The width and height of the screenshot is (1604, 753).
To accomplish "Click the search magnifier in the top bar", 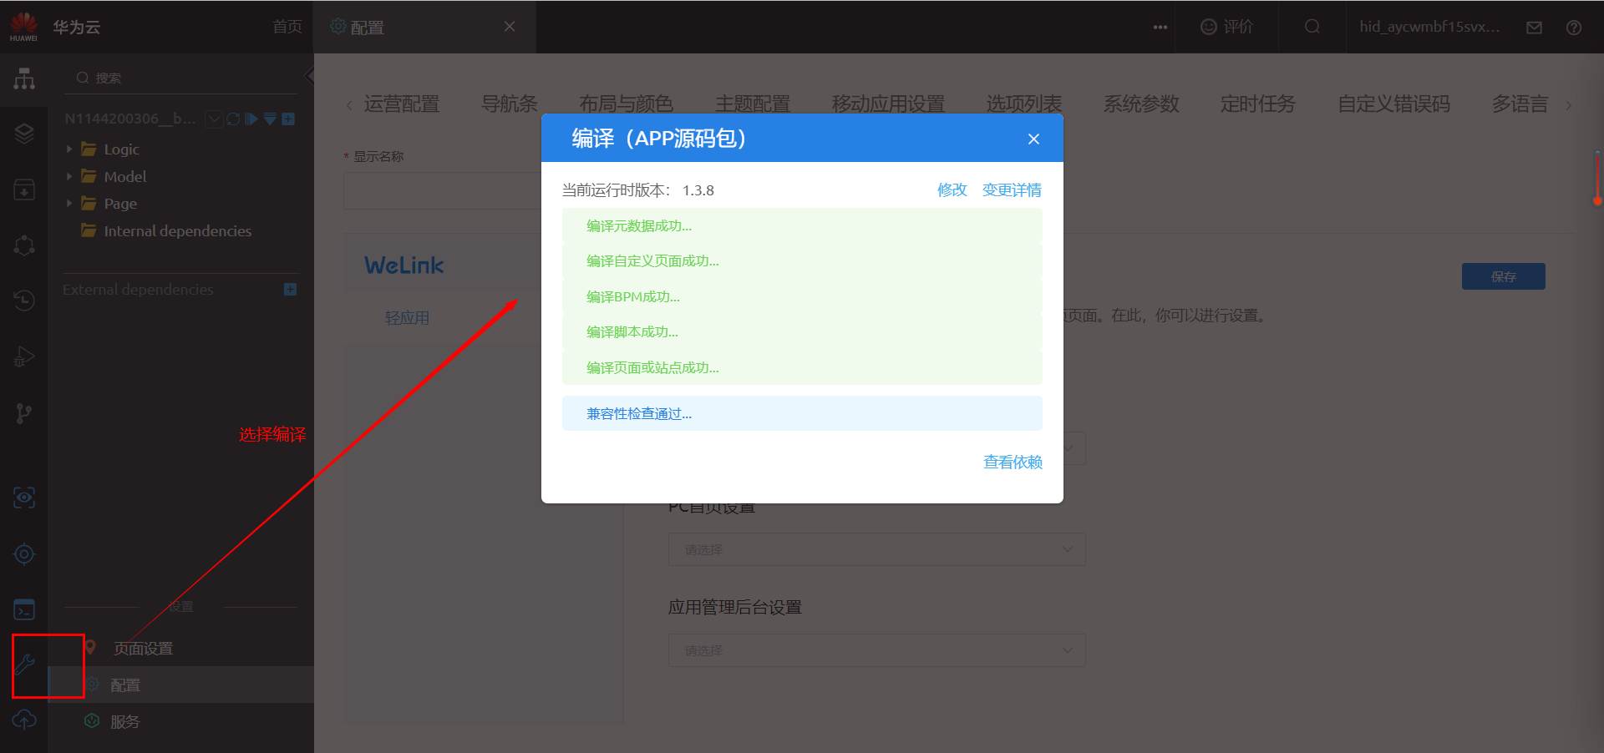I will 1310,27.
